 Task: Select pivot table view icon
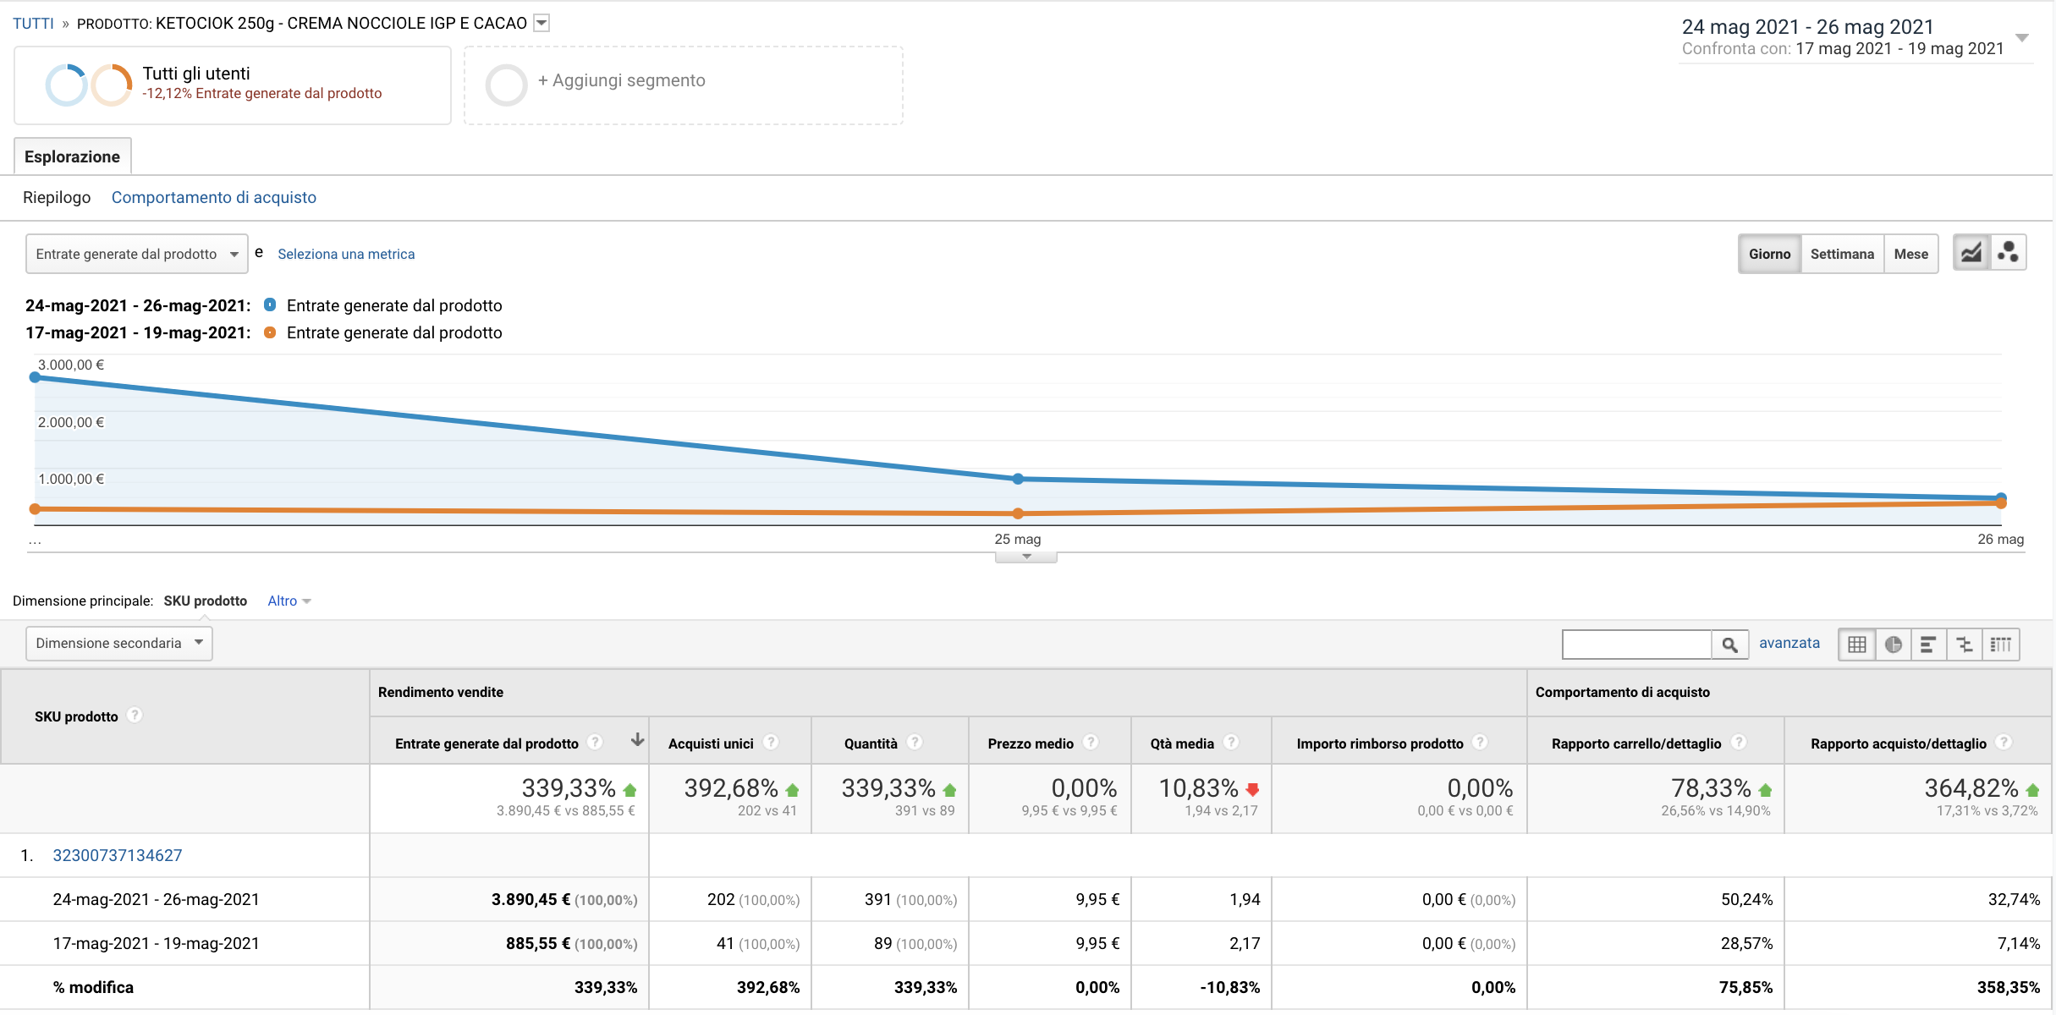(2001, 645)
